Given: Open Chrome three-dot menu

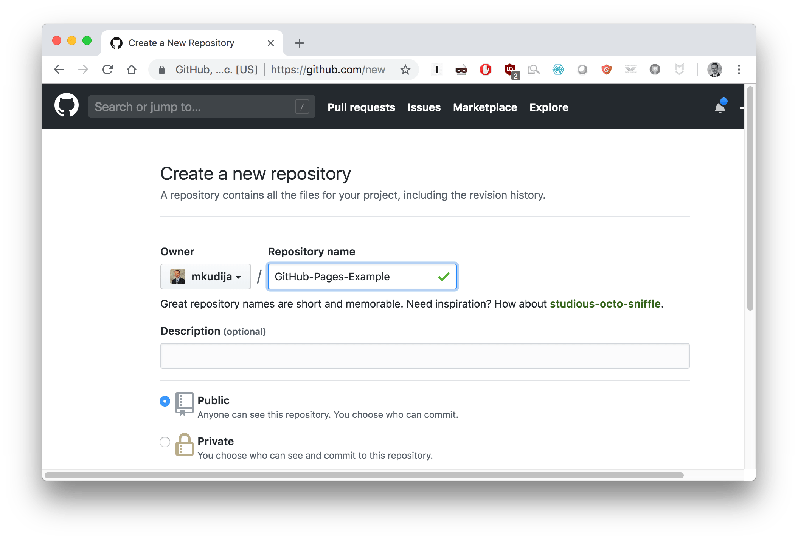Looking at the screenshot, I should click(x=739, y=70).
